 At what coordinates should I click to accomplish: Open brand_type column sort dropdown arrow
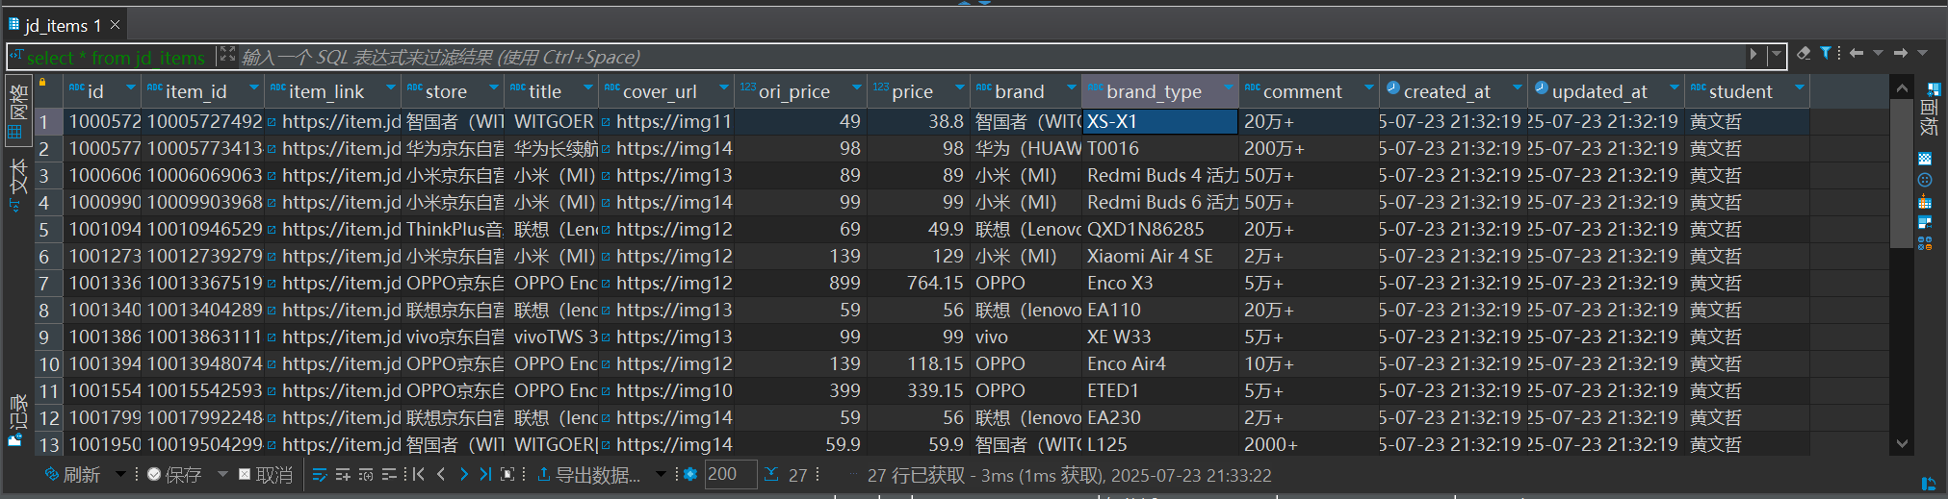click(1228, 88)
